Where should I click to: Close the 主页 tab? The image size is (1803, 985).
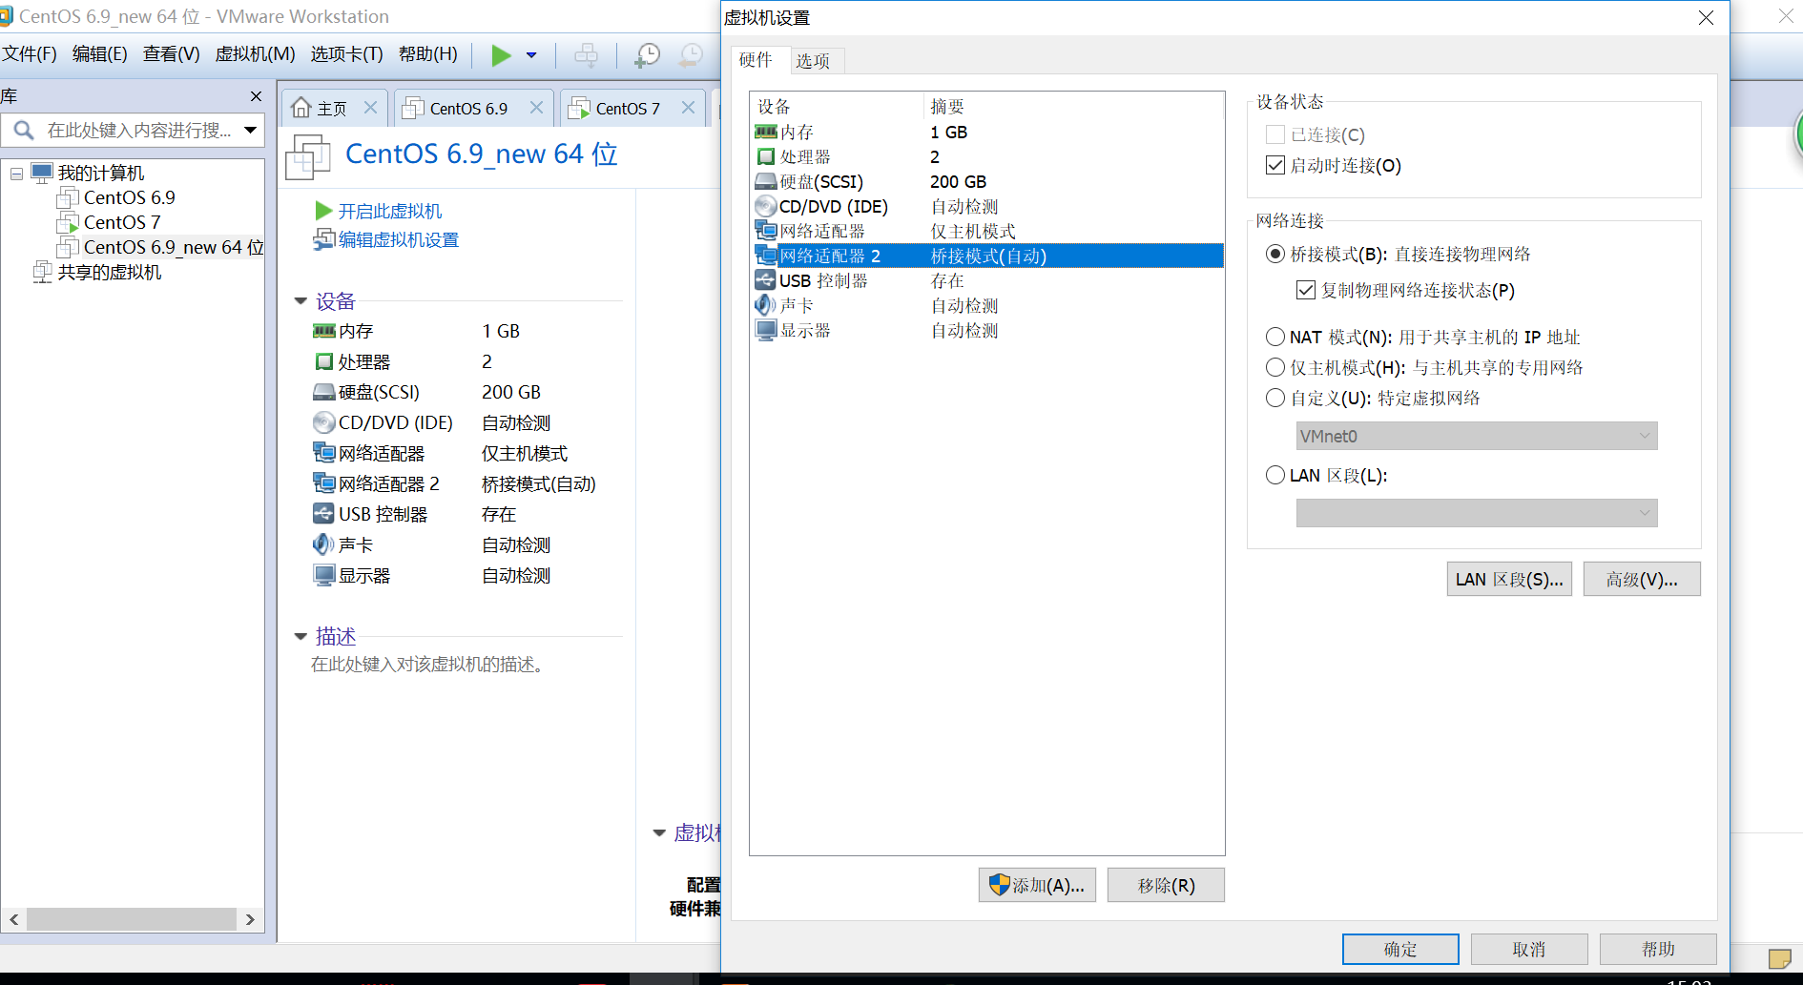point(371,108)
